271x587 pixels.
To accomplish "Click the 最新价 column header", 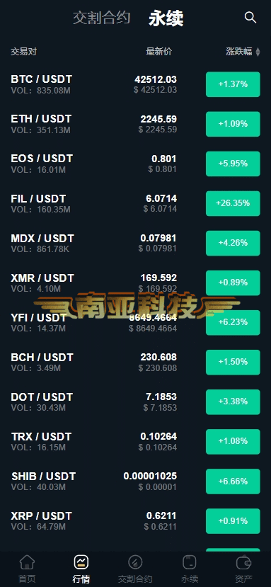I will click(x=159, y=52).
